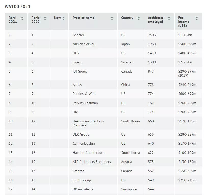Click the Japan country cell
This screenshot has width=212, height=195.
[131, 44]
